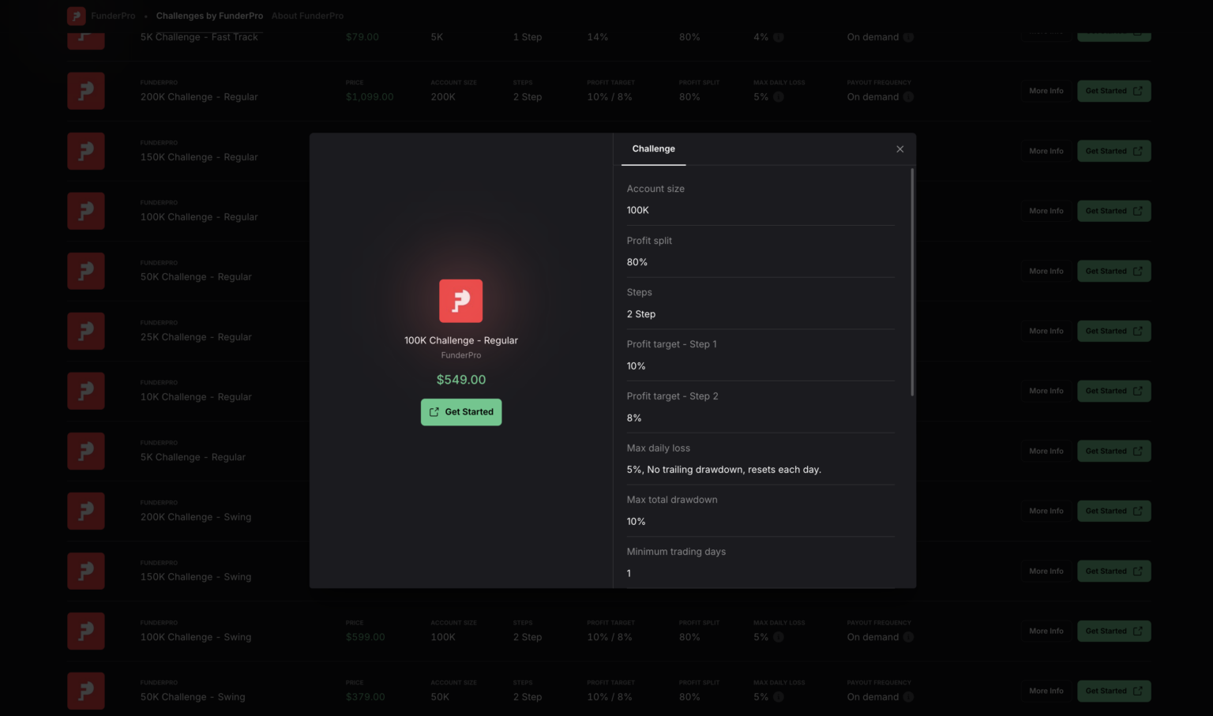Click the FunderPro icon beside 150K Challenge - Swing

point(85,571)
